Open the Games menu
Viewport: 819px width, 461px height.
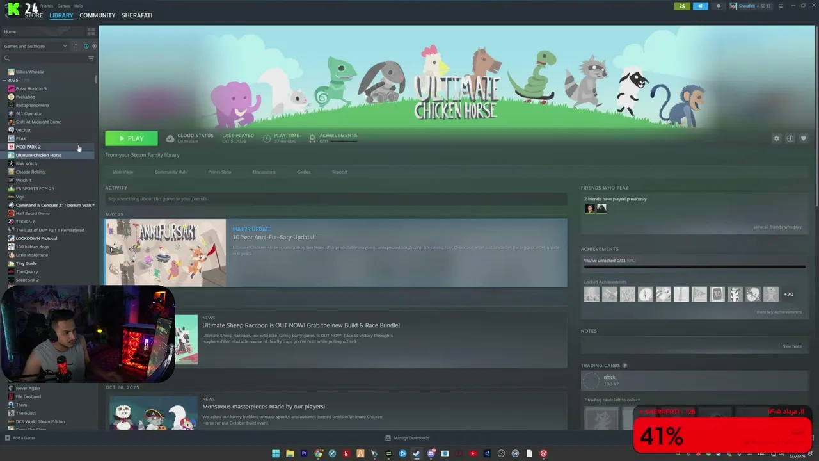63,6
